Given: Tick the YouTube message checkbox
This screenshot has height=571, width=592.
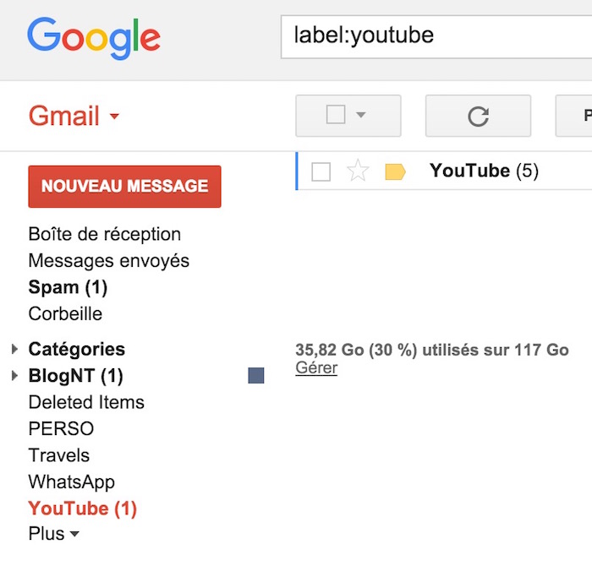Looking at the screenshot, I should pos(321,172).
